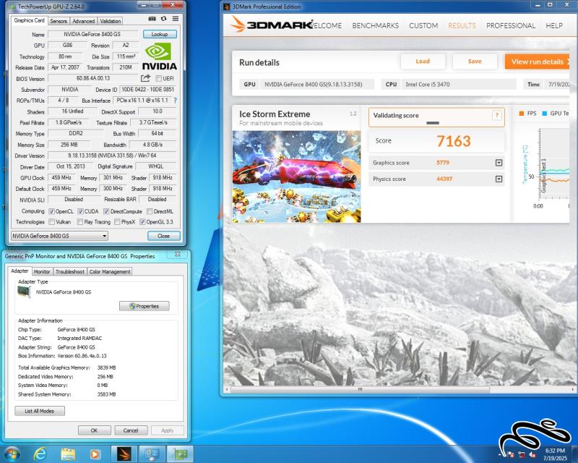Click the Close button in GPU-Z
This screenshot has width=578, height=463.
(x=164, y=236)
